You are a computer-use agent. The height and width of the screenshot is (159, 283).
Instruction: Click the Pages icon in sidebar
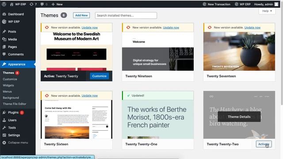(4, 47)
